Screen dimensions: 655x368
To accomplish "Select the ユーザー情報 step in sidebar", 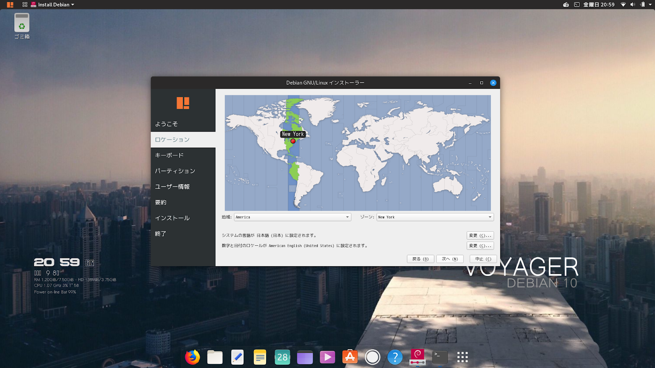I will [x=183, y=186].
